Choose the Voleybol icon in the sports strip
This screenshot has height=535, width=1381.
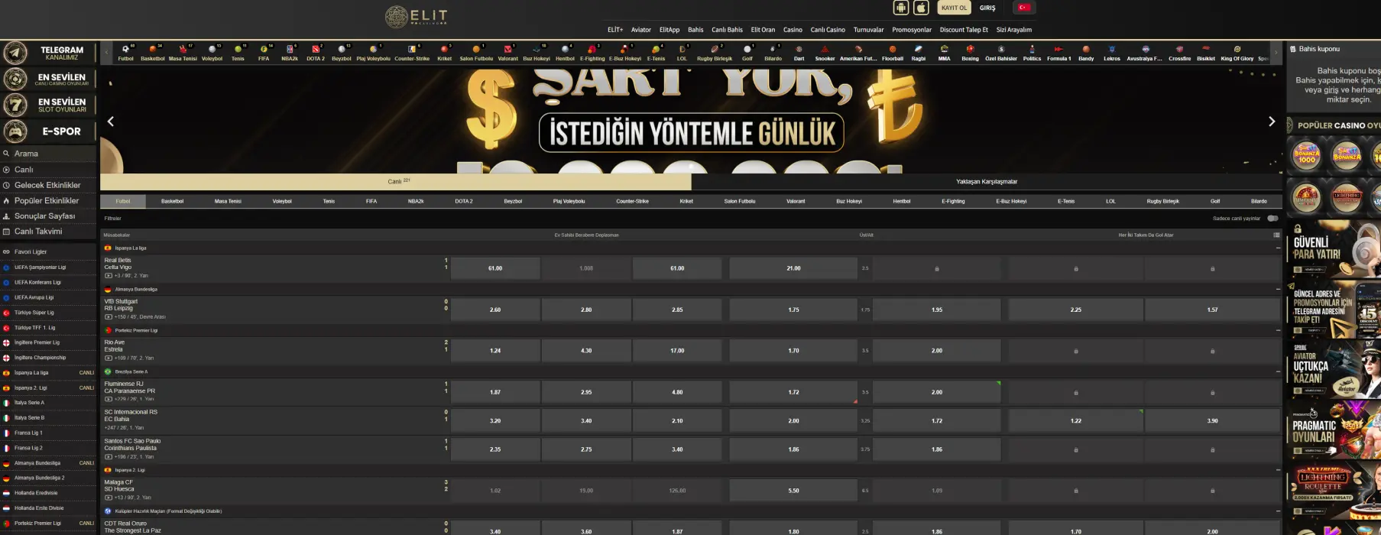212,53
